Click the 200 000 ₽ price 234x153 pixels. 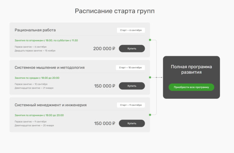coord(104,48)
